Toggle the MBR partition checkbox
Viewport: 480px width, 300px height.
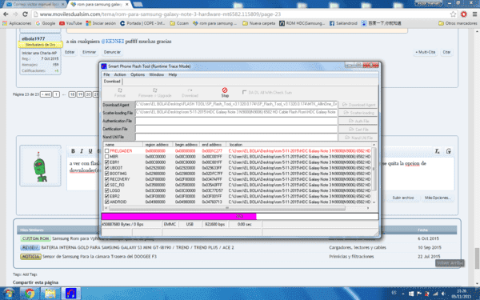coord(107,157)
